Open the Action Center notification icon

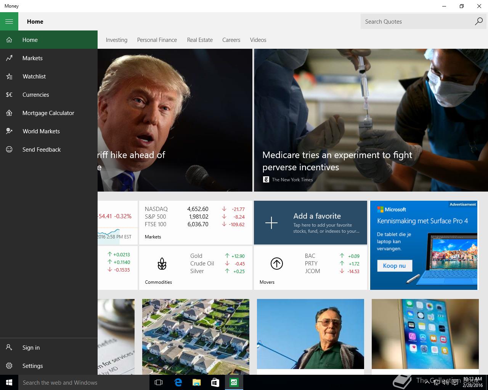click(x=455, y=382)
